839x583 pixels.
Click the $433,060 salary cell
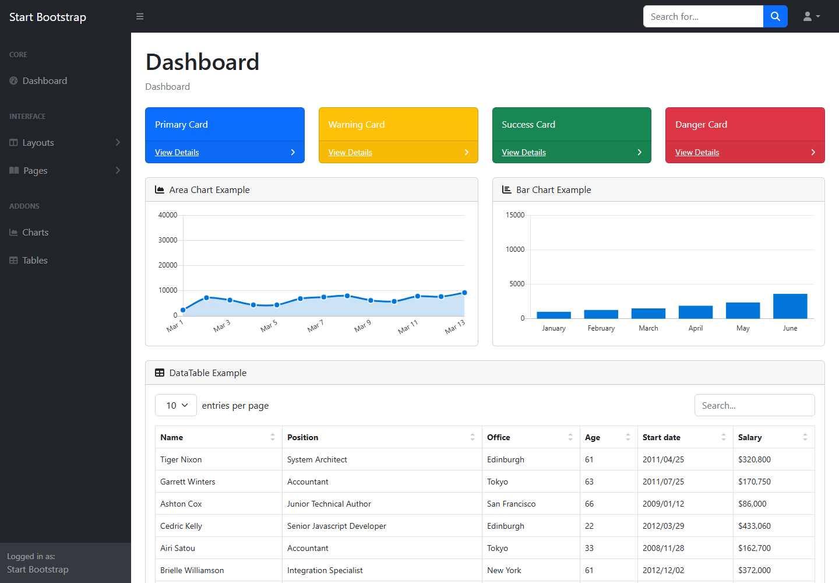774,526
